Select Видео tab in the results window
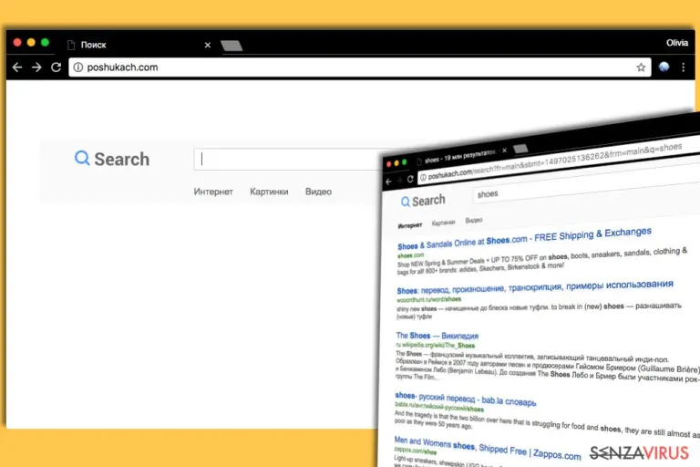Image resolution: width=700 pixels, height=467 pixels. click(474, 221)
